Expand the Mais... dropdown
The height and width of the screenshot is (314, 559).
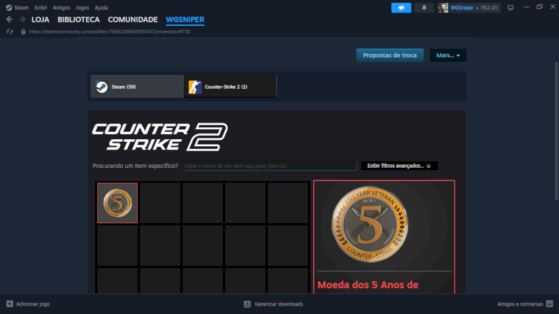448,55
